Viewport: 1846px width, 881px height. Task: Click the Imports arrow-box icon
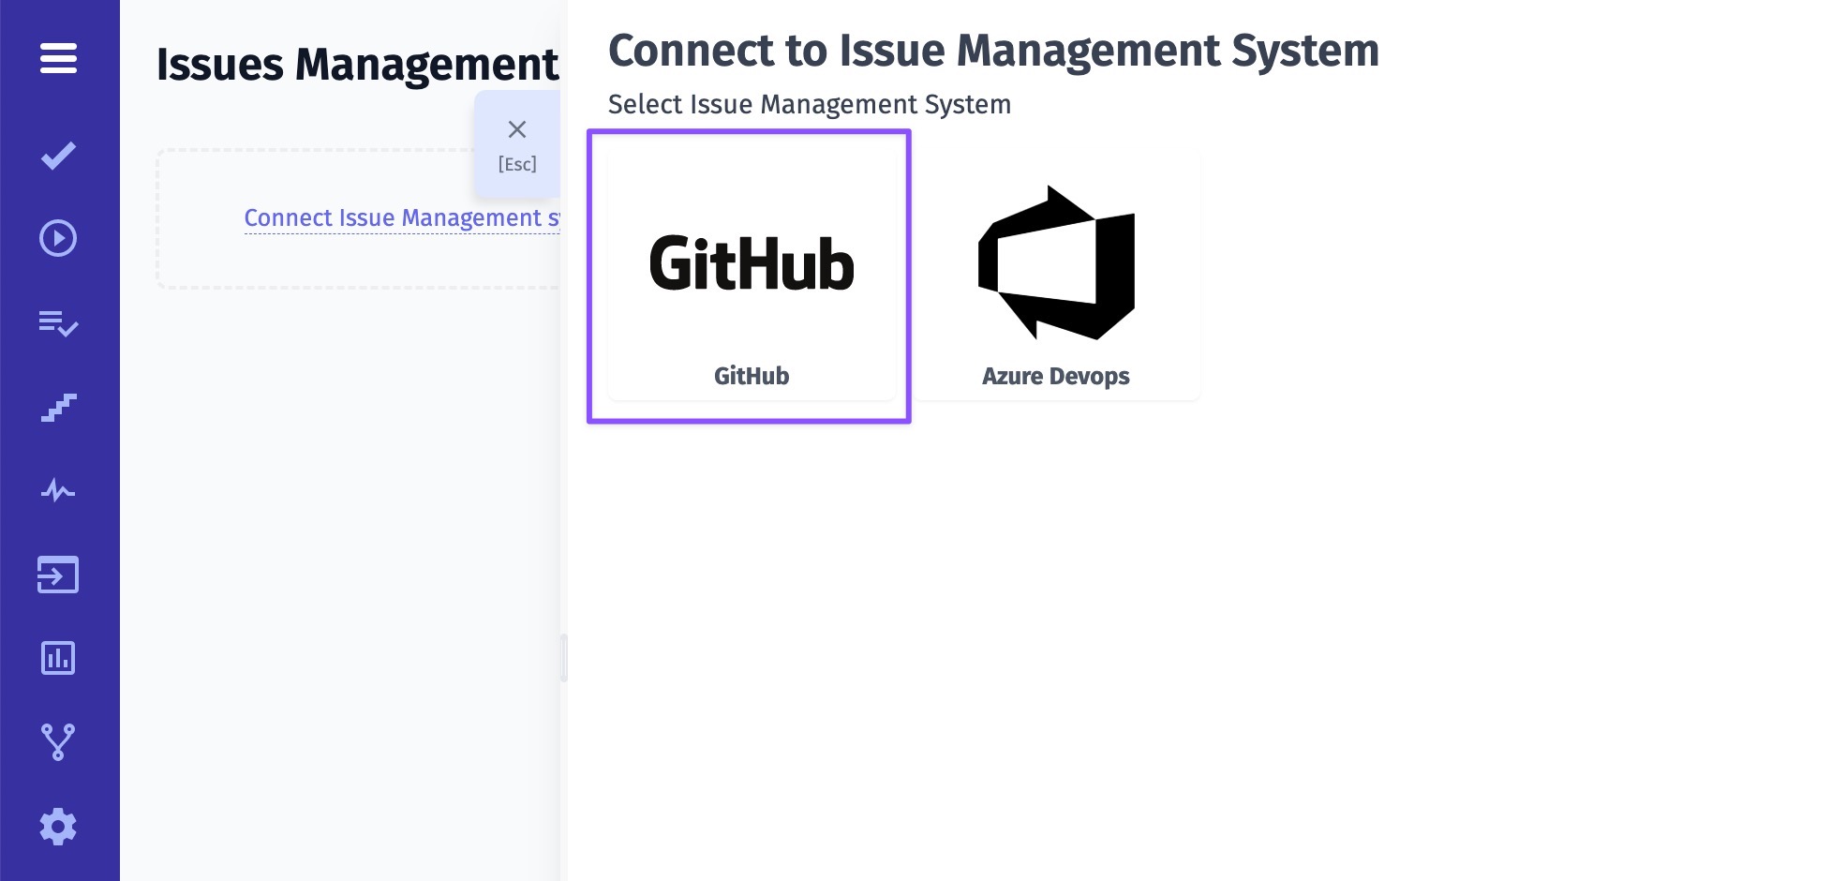[x=58, y=575]
